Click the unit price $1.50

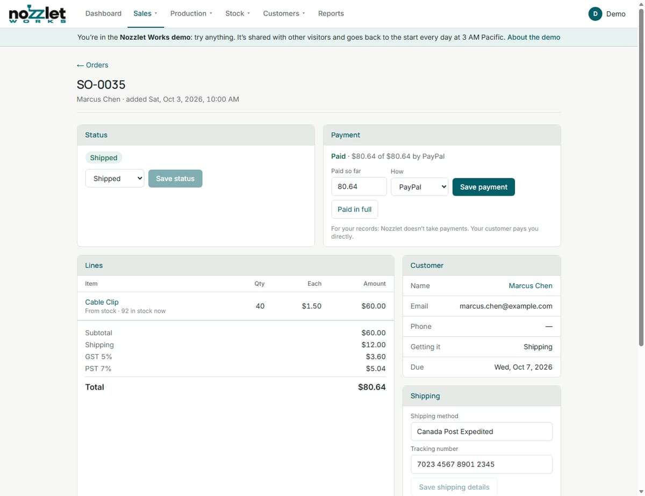pos(312,306)
